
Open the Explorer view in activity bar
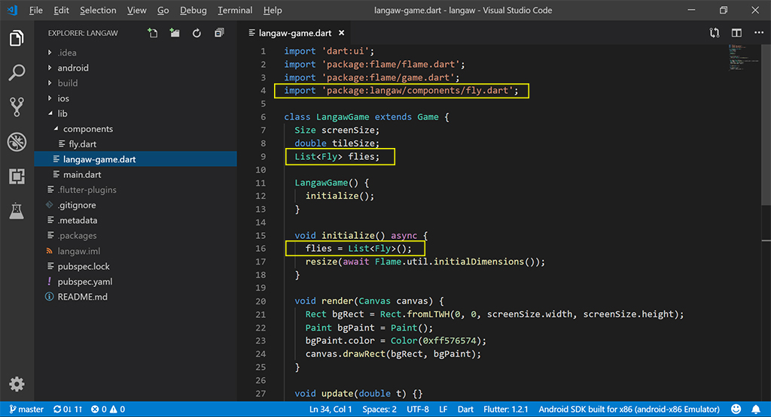coord(17,38)
